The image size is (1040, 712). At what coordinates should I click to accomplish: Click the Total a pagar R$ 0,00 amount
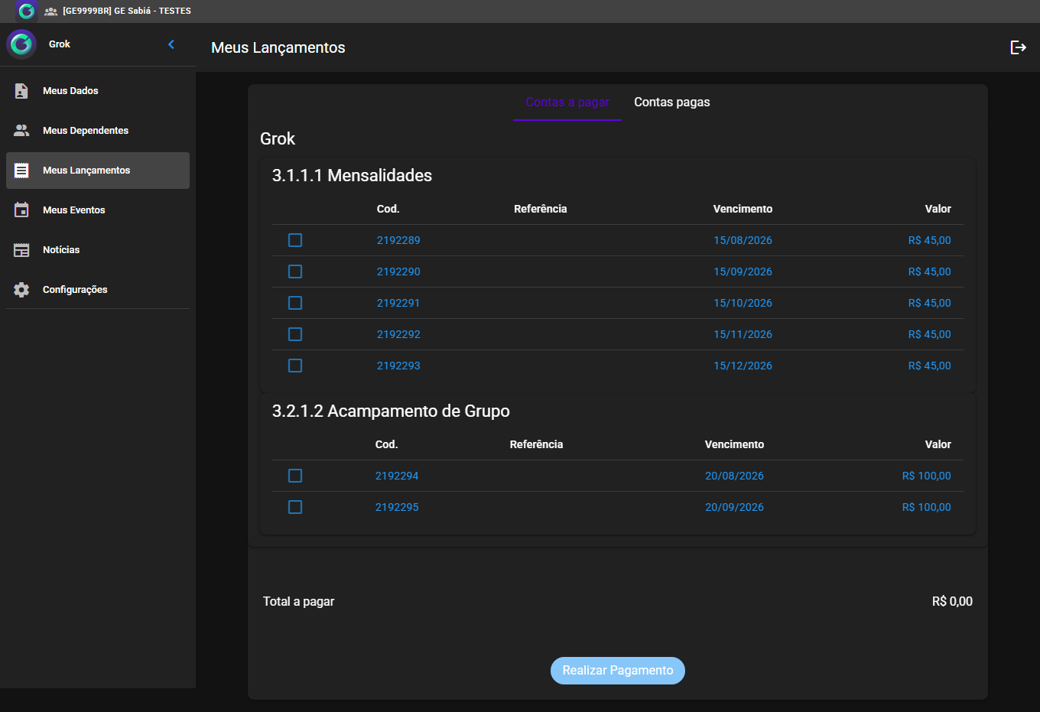point(952,601)
